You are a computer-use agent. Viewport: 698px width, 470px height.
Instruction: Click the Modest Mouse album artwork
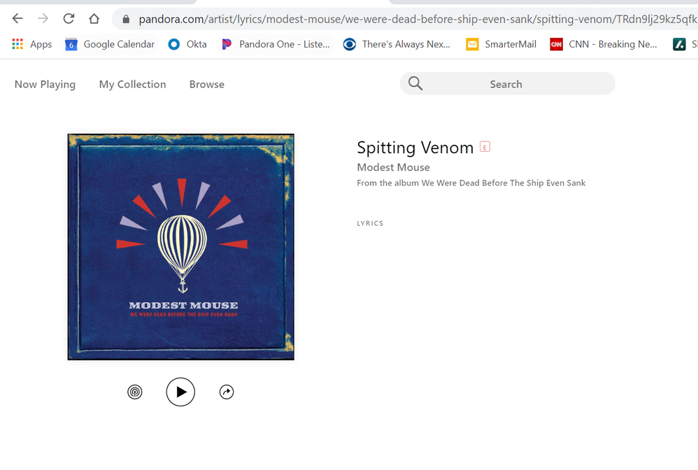click(x=180, y=247)
